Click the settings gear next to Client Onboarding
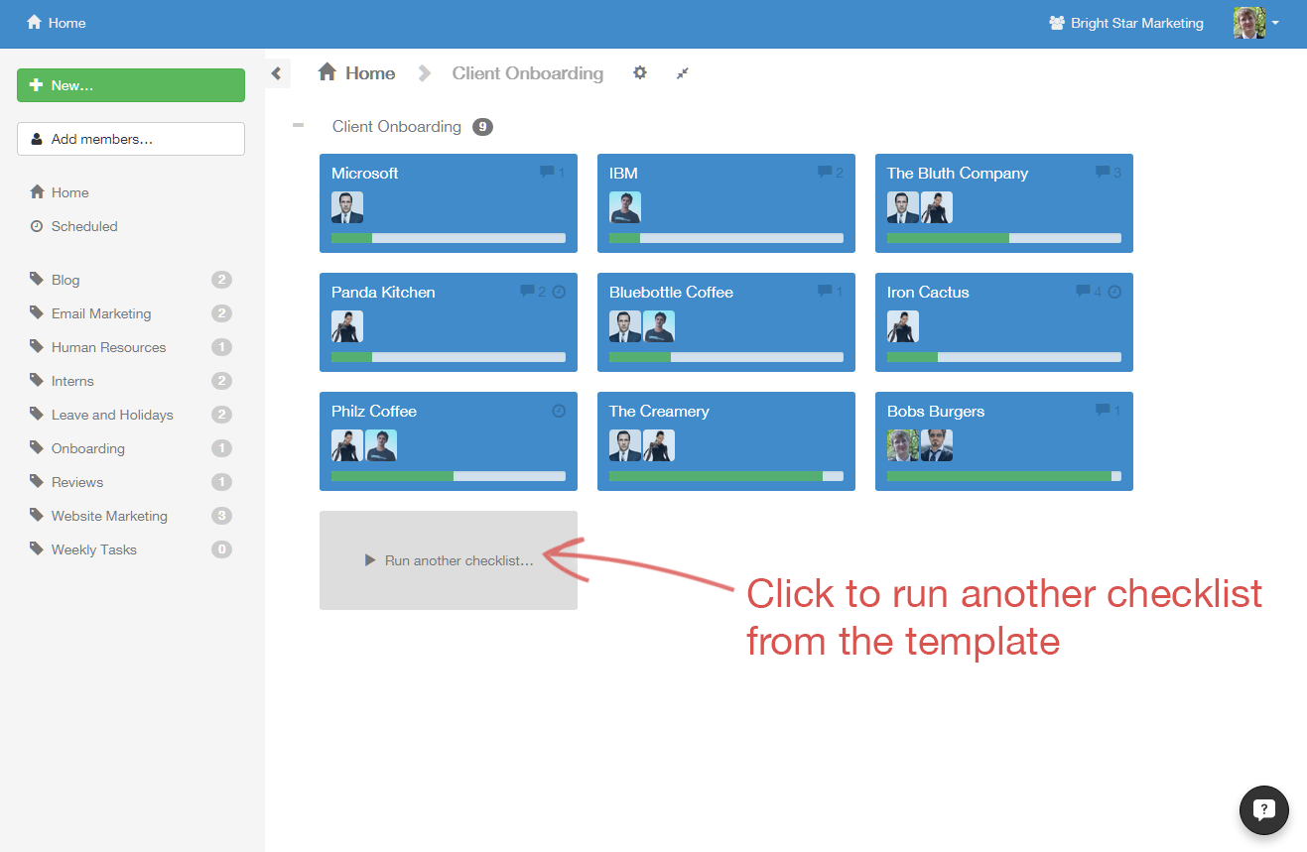 [640, 72]
